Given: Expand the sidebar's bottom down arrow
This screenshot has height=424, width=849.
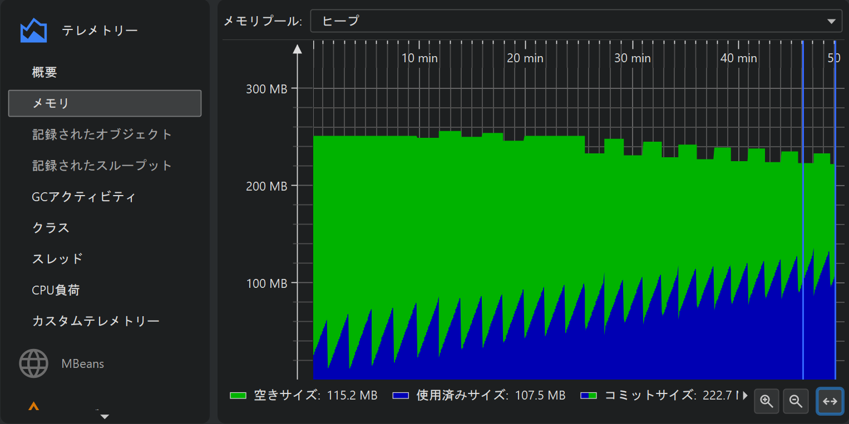Looking at the screenshot, I should [105, 416].
